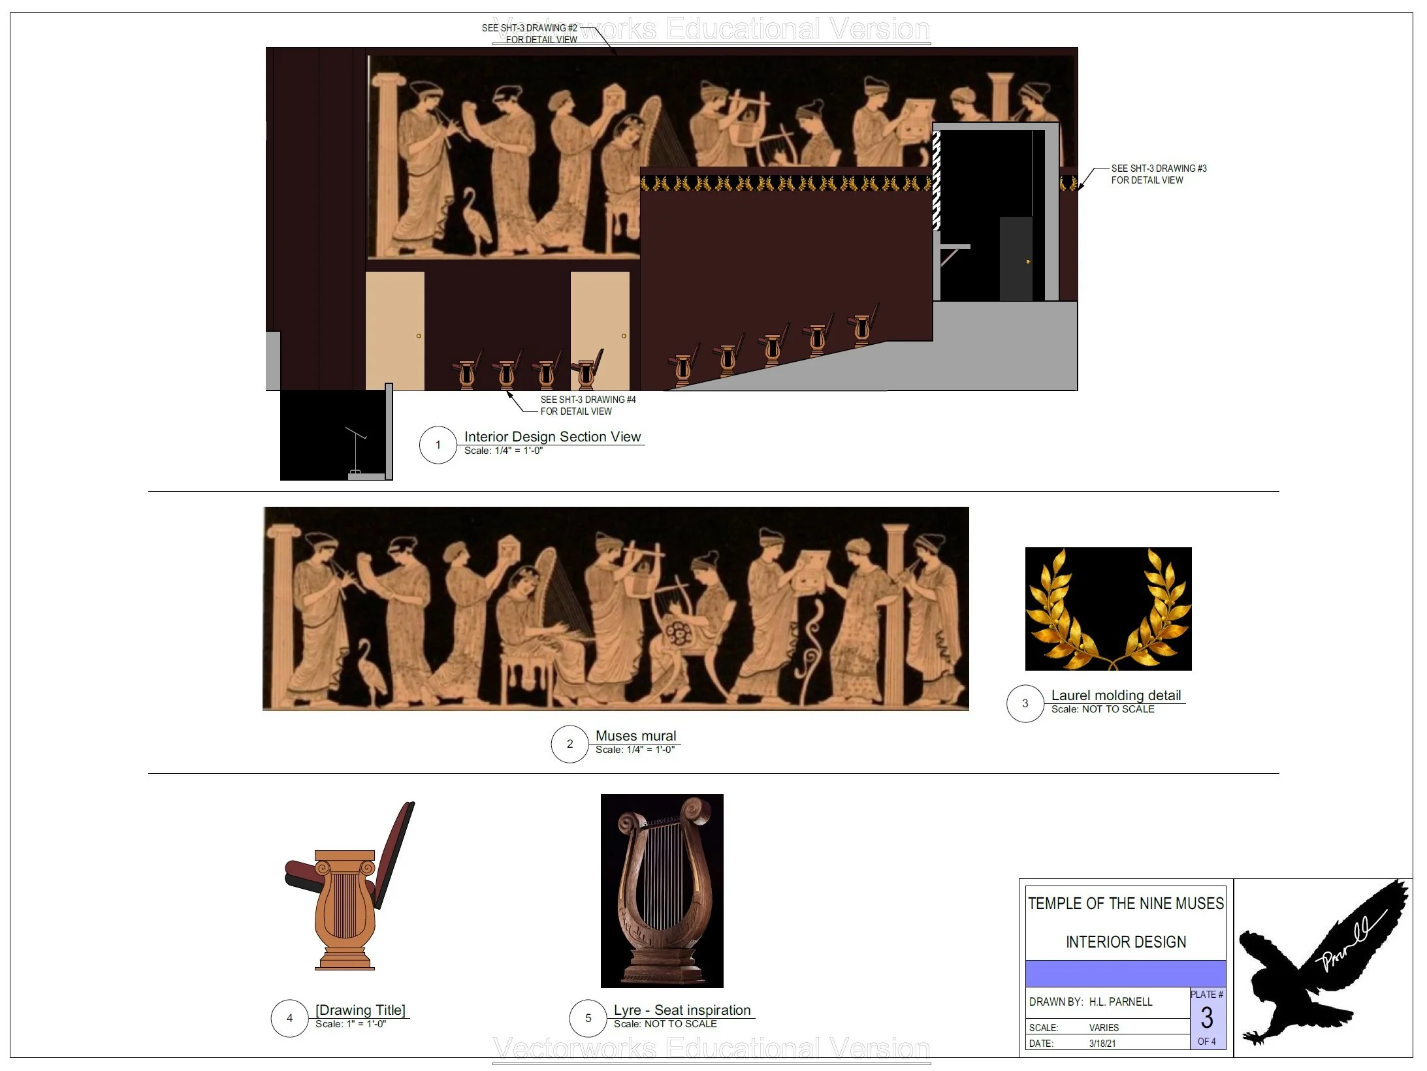This screenshot has width=1427, height=1071.
Task: Click 'SEE SHT-3 DRAWING #3' callout note
Action: [1159, 174]
